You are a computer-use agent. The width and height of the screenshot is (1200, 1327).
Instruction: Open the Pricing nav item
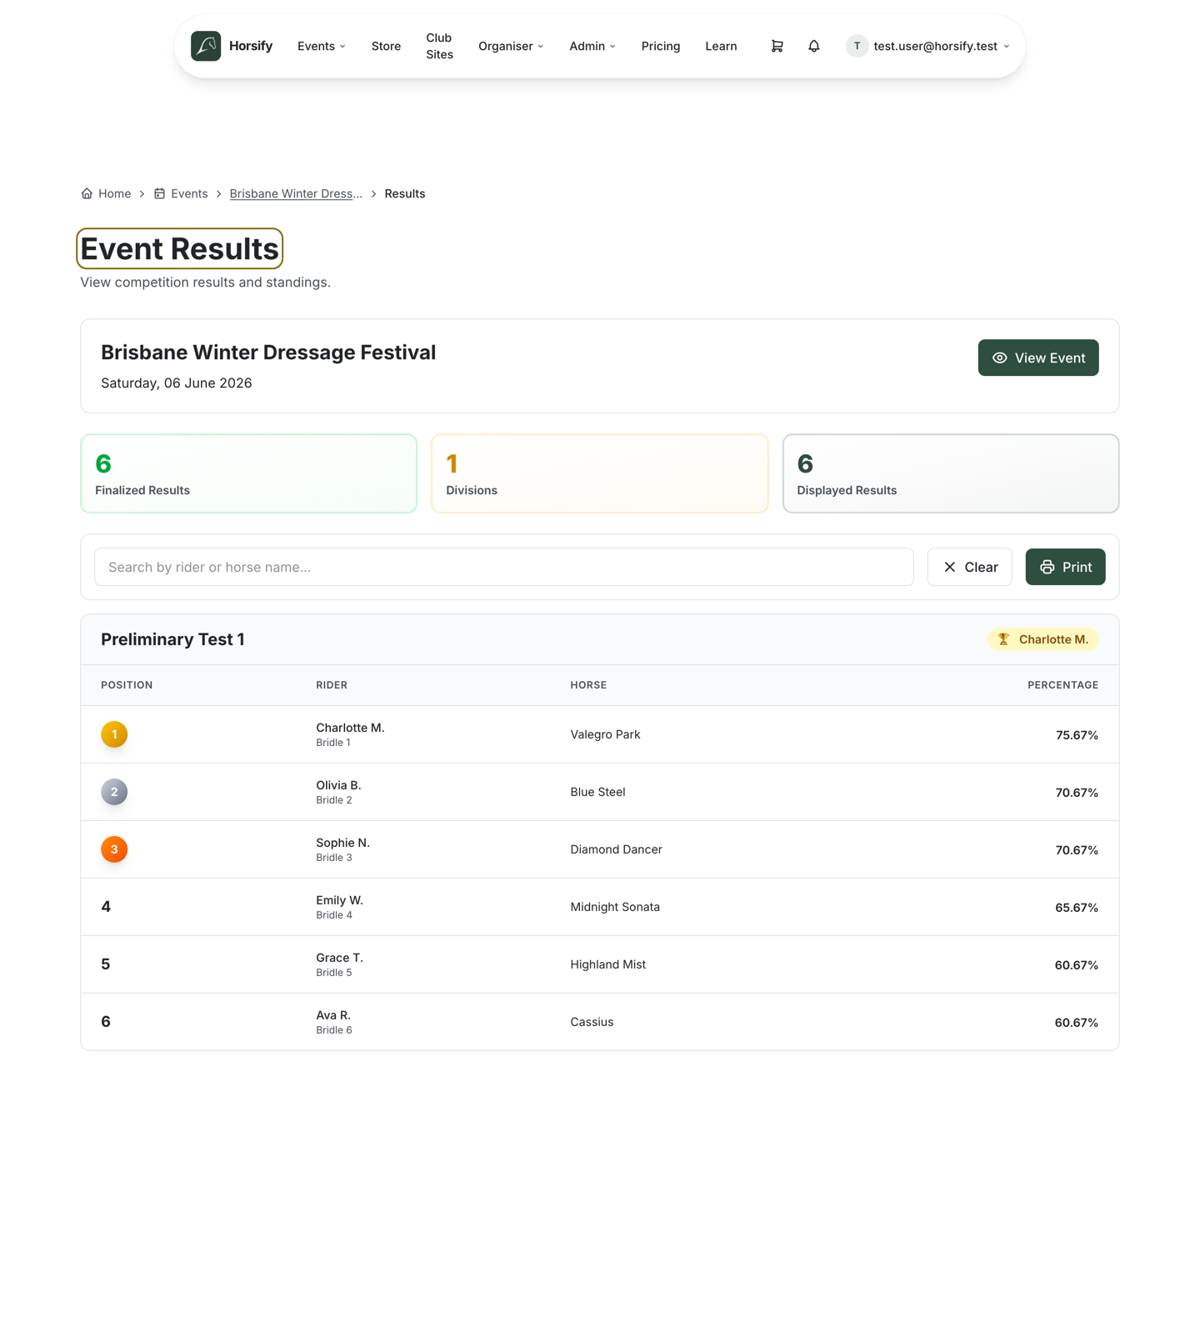coord(661,46)
